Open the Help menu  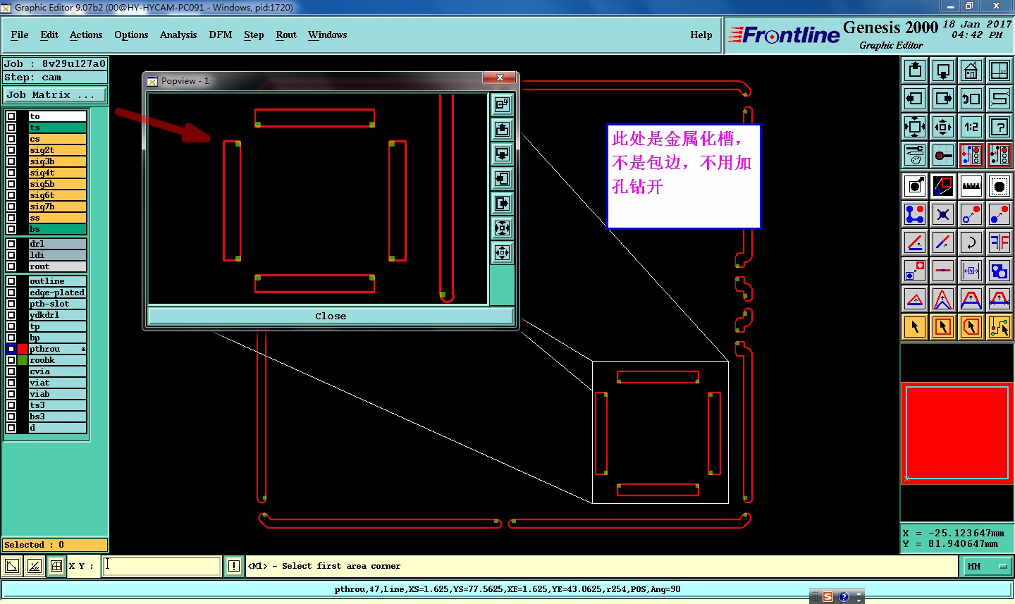pyautogui.click(x=701, y=35)
